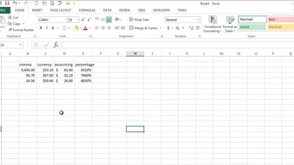Expand the Number dialog launcher
294x165 pixels.
(x=199, y=37)
